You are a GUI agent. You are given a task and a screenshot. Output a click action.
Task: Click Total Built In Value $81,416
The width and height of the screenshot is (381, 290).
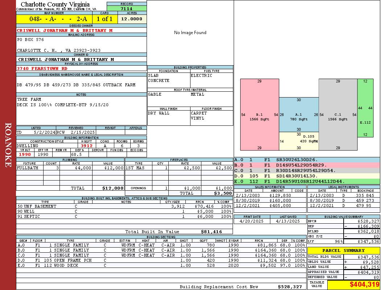click(x=212, y=232)
